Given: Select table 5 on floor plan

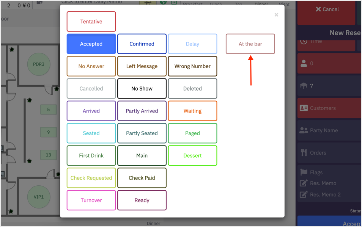Looking at the screenshot, I should click(48, 110).
